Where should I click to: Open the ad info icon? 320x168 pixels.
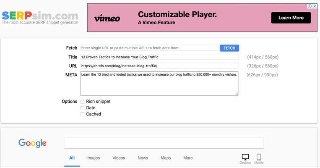[310, 6]
